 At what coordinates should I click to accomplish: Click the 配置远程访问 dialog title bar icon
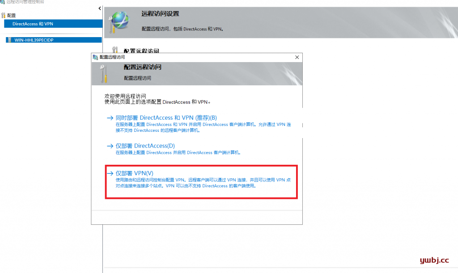pyautogui.click(x=95, y=57)
